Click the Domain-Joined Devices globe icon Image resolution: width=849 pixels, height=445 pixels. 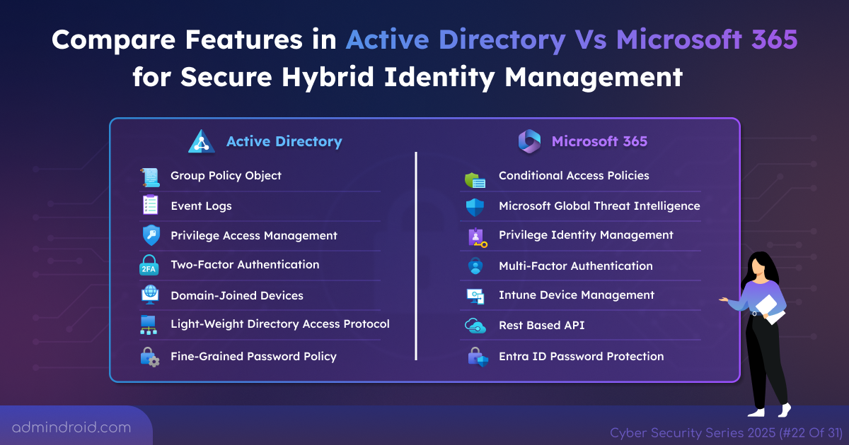(x=149, y=295)
